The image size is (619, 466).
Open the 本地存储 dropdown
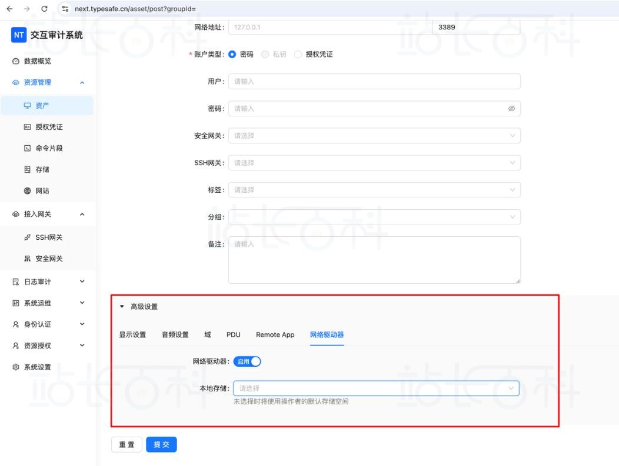tap(376, 388)
